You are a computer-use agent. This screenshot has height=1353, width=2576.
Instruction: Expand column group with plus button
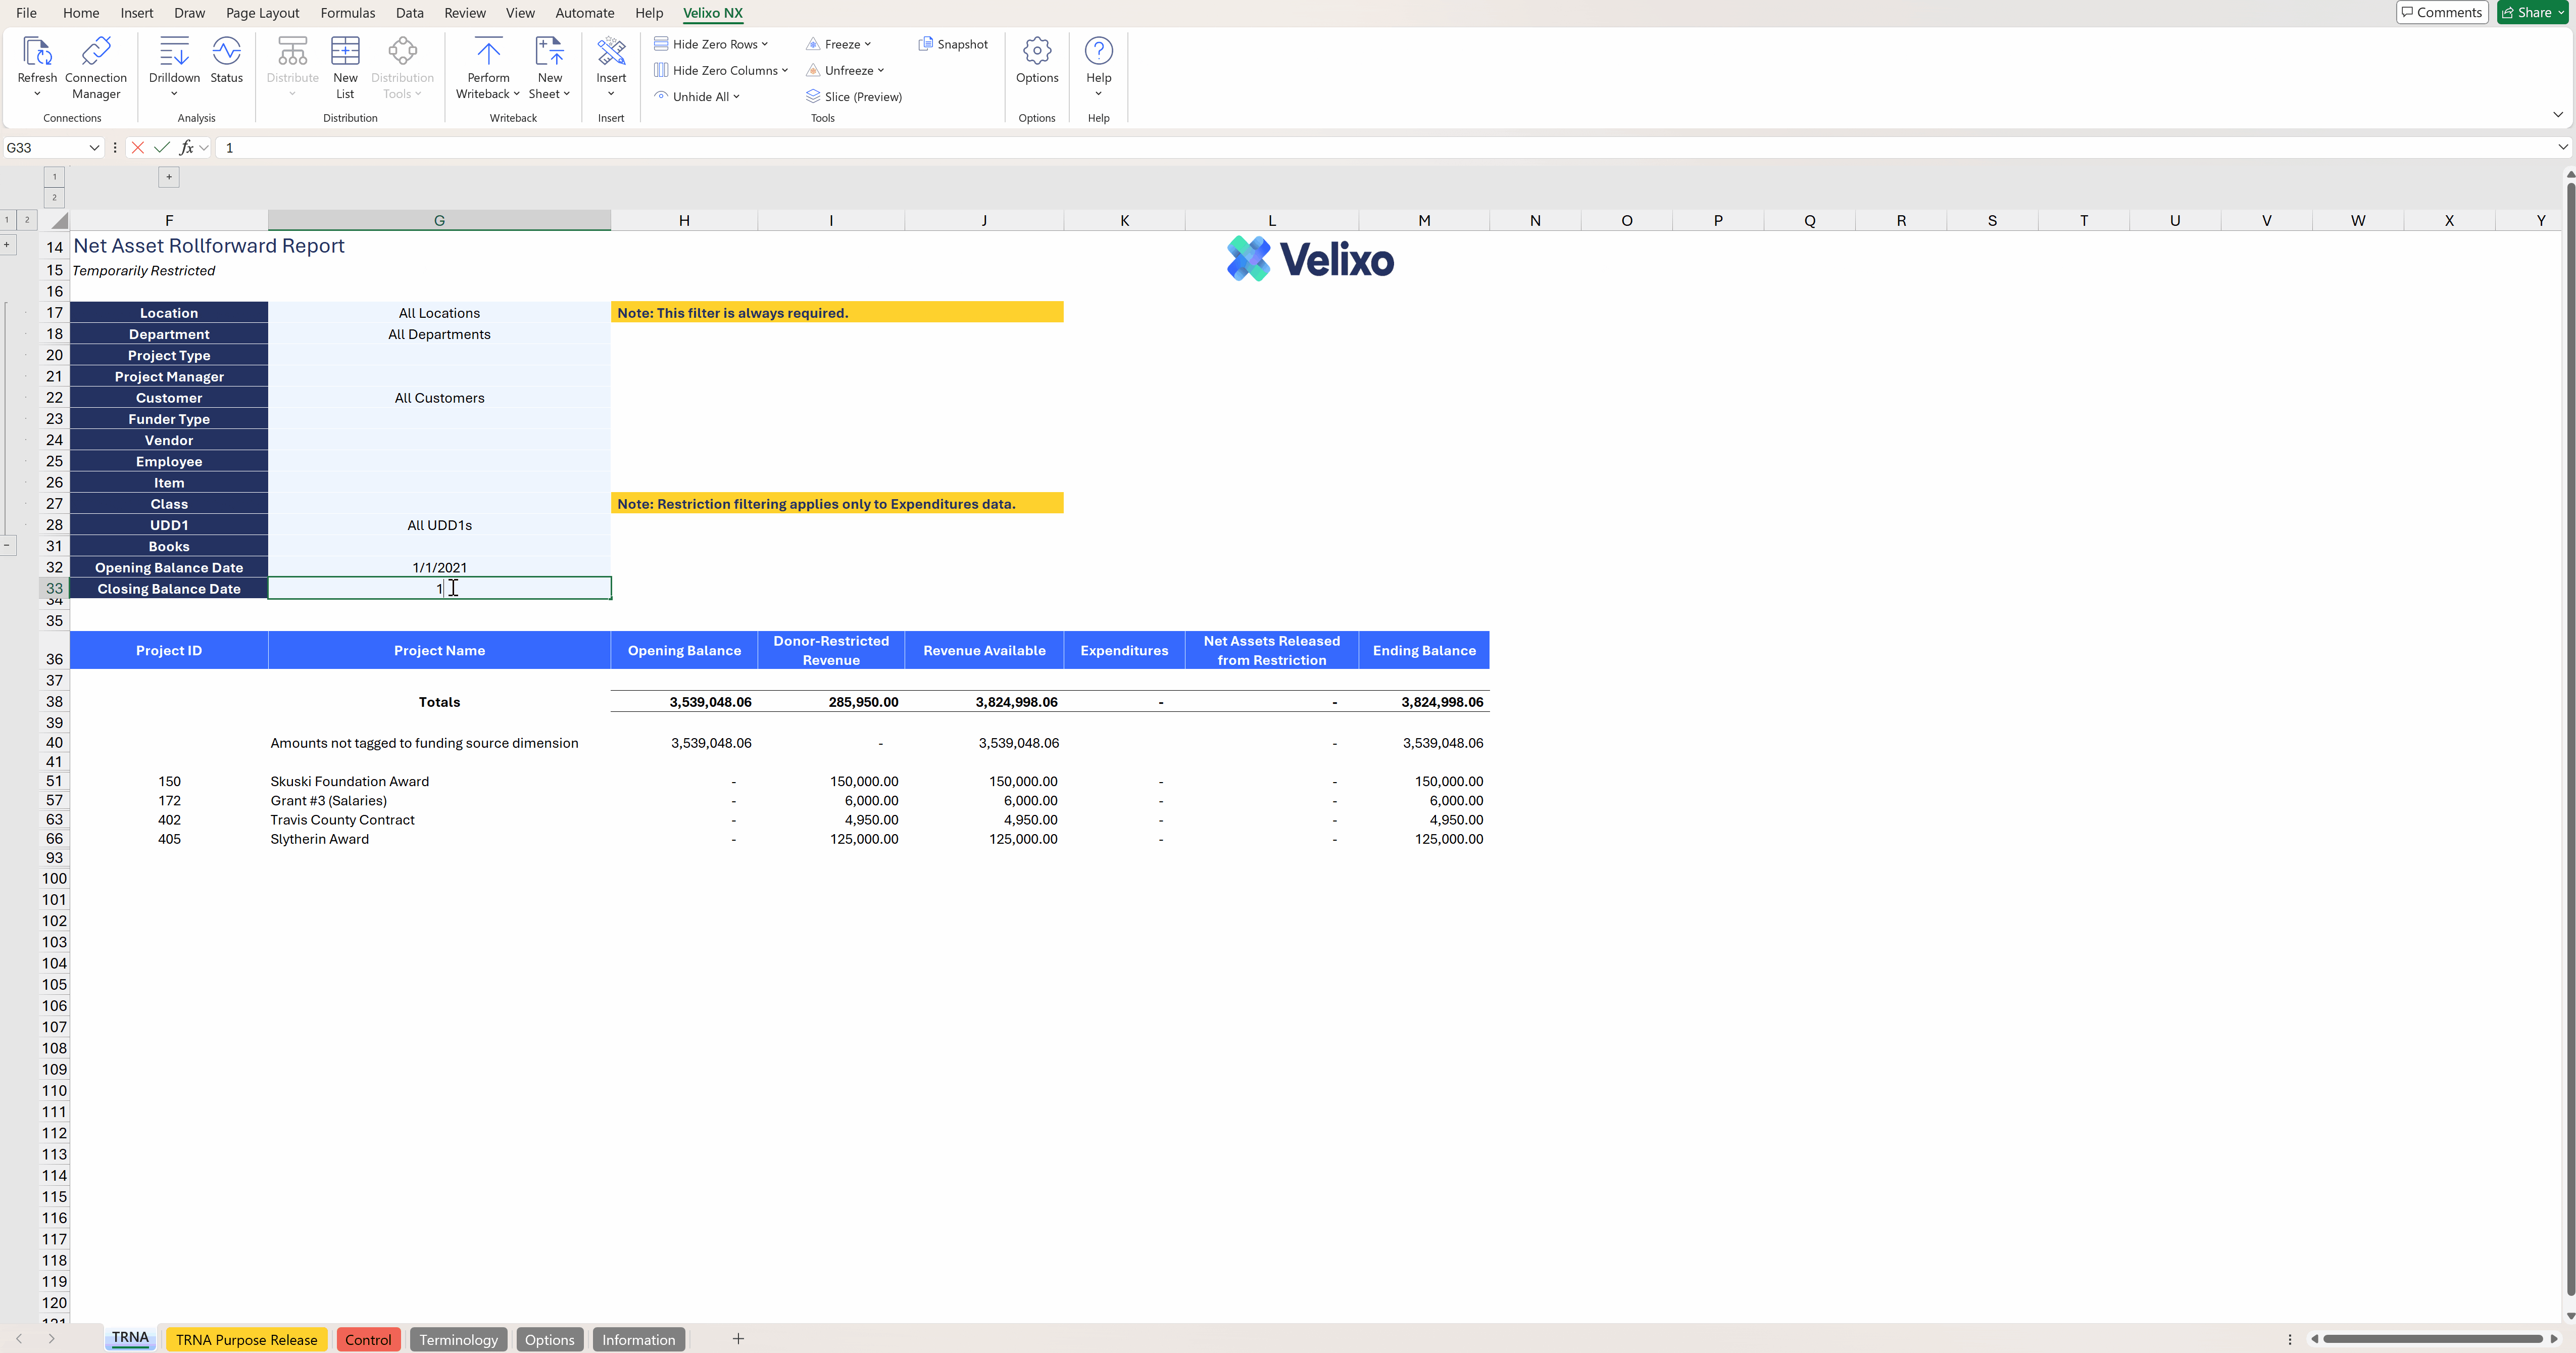pos(169,177)
